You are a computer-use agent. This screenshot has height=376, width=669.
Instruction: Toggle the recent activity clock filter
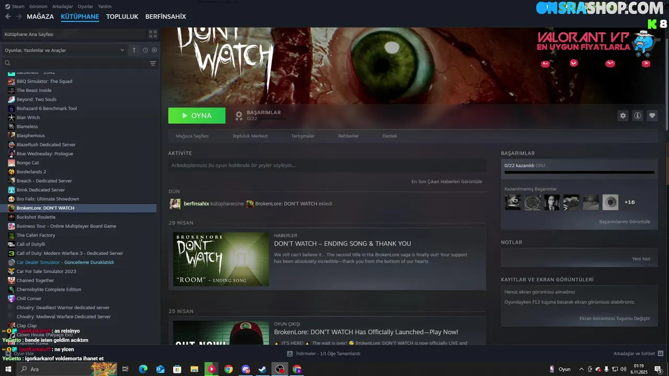tap(145, 50)
